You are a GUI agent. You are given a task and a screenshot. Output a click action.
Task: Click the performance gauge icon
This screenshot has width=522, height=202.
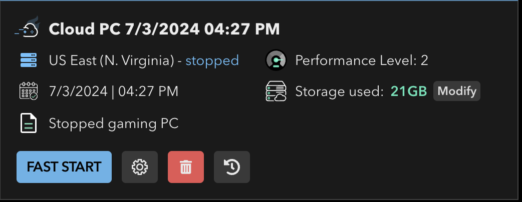[x=276, y=60]
